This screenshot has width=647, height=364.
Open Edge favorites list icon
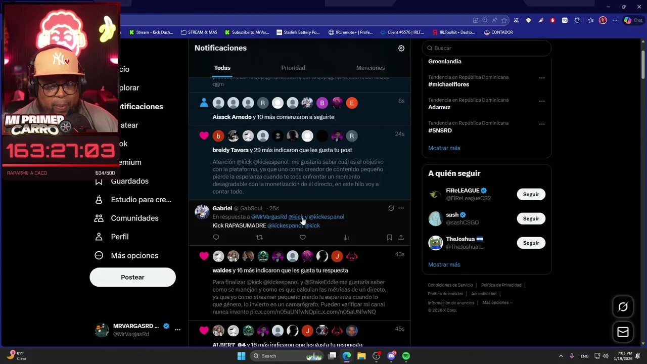pos(590,20)
